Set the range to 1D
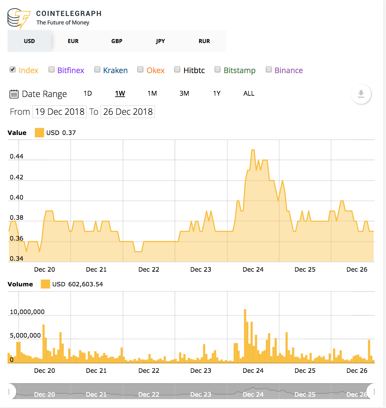 [88, 93]
